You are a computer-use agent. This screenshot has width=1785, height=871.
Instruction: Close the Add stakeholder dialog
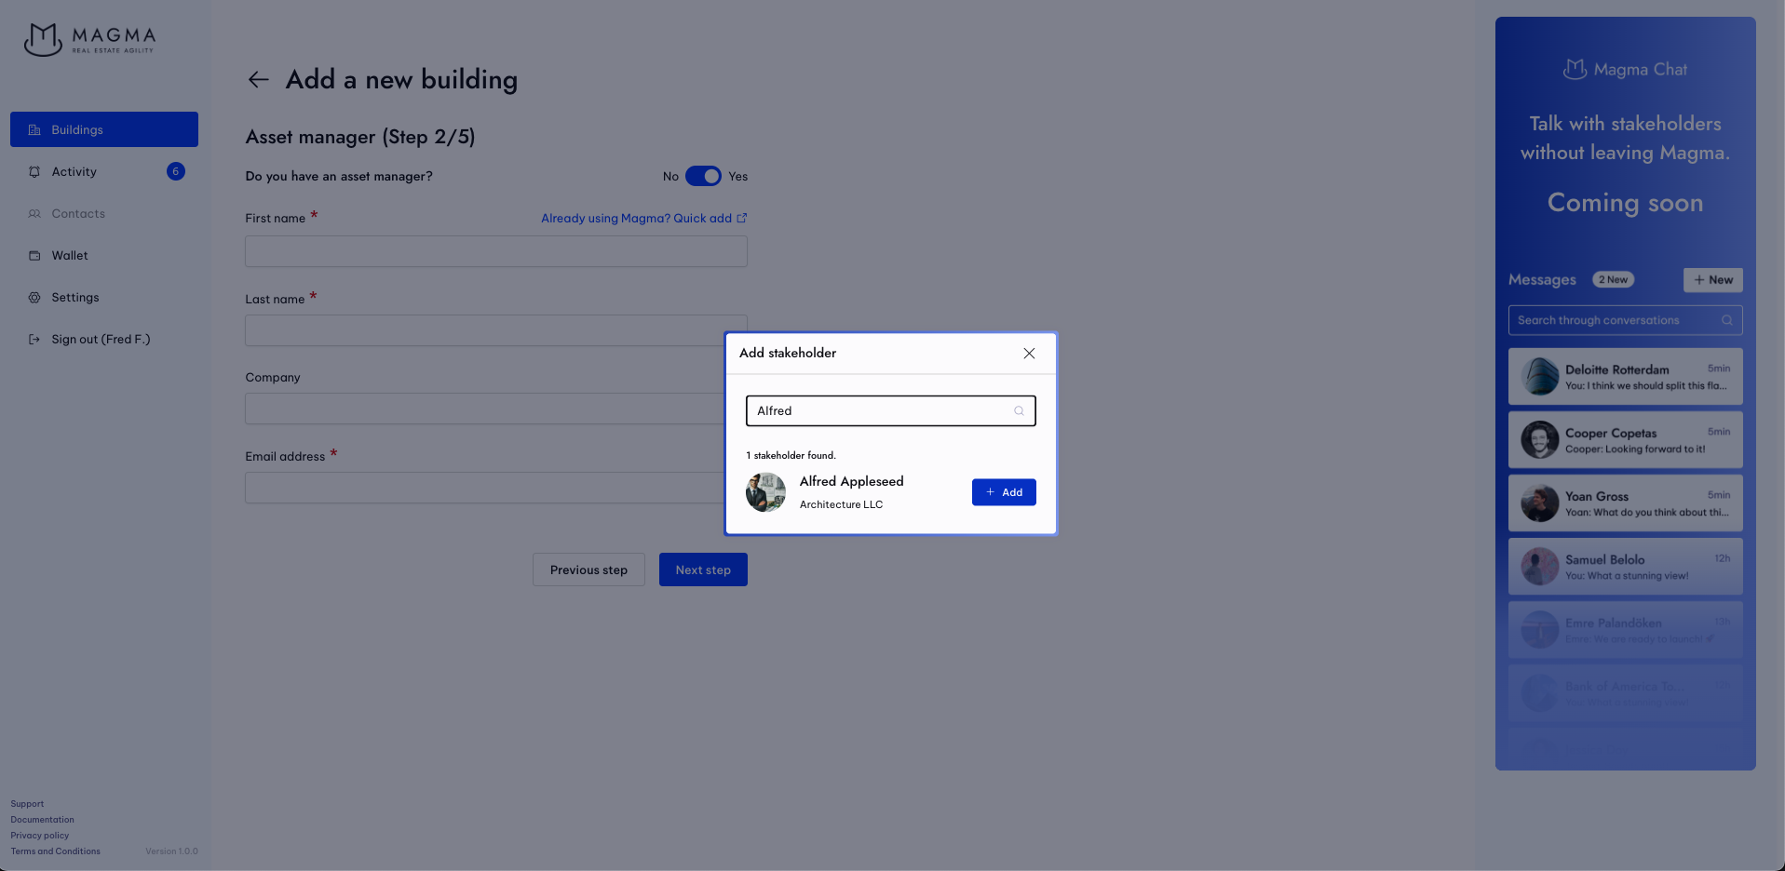click(1029, 354)
